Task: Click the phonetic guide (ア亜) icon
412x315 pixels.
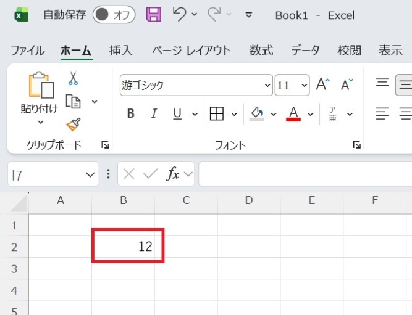Action: point(333,114)
